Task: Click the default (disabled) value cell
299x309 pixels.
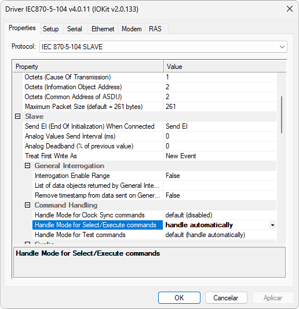Action: pyautogui.click(x=220, y=215)
